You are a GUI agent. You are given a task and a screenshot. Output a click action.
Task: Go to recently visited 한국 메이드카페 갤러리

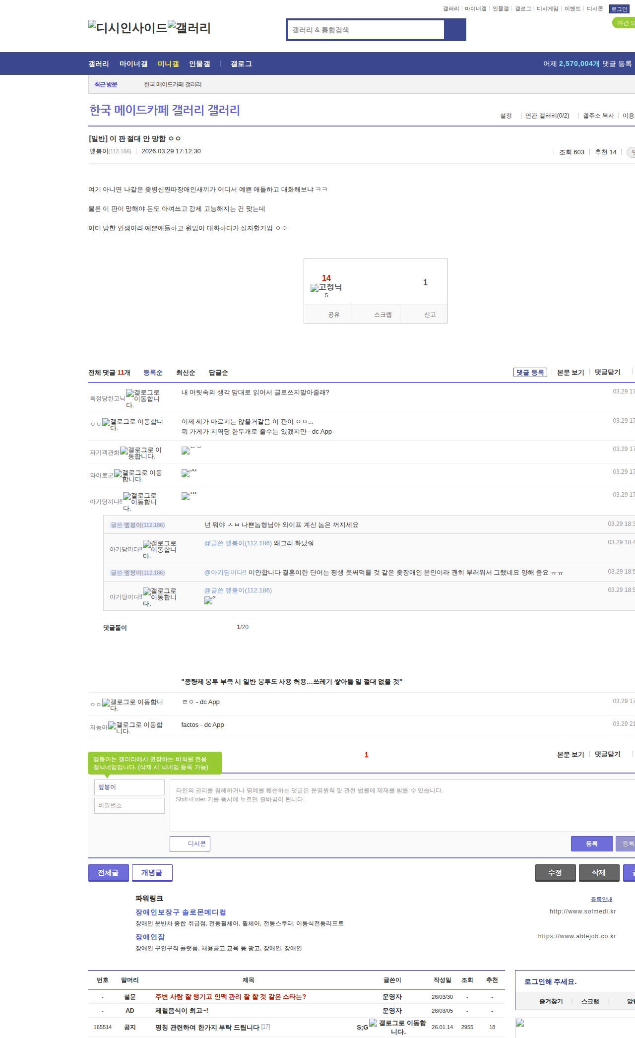click(173, 85)
